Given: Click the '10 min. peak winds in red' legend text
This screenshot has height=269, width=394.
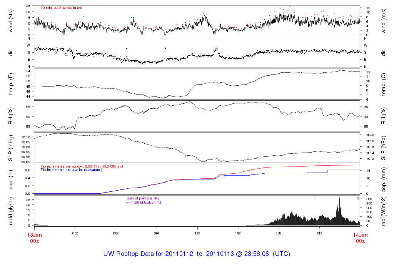Looking at the screenshot, I should [61, 7].
